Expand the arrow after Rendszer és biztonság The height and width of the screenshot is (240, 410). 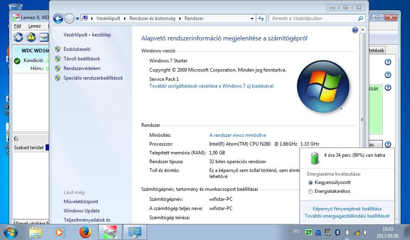(x=180, y=18)
